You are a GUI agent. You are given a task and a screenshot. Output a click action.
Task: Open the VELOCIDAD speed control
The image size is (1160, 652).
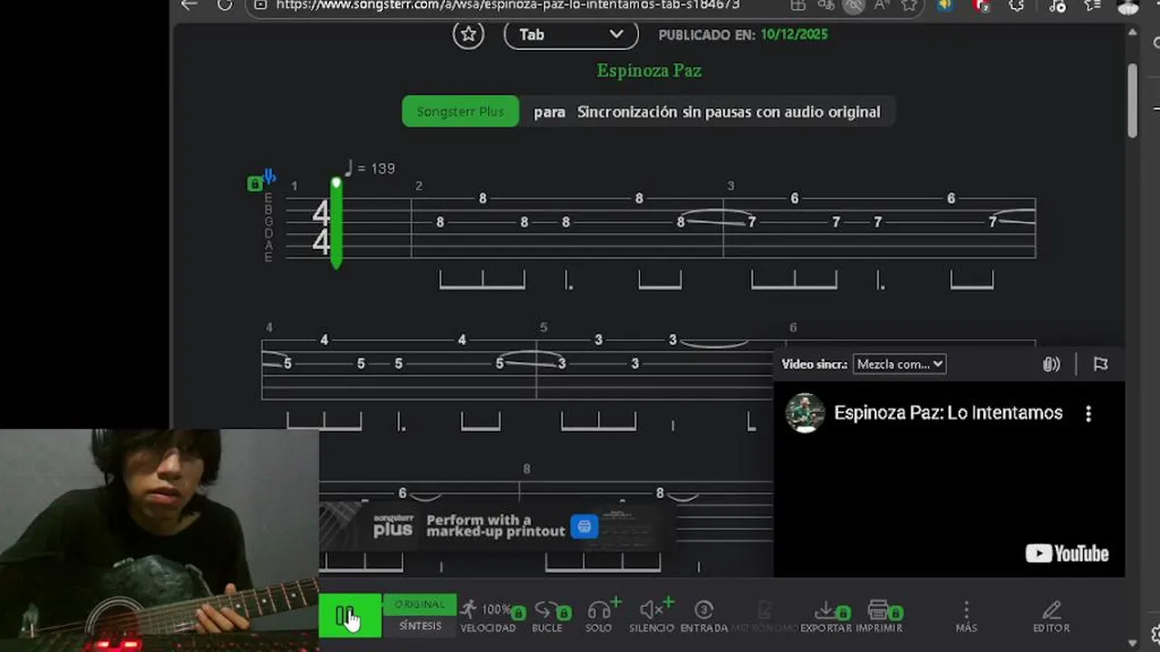click(x=488, y=617)
